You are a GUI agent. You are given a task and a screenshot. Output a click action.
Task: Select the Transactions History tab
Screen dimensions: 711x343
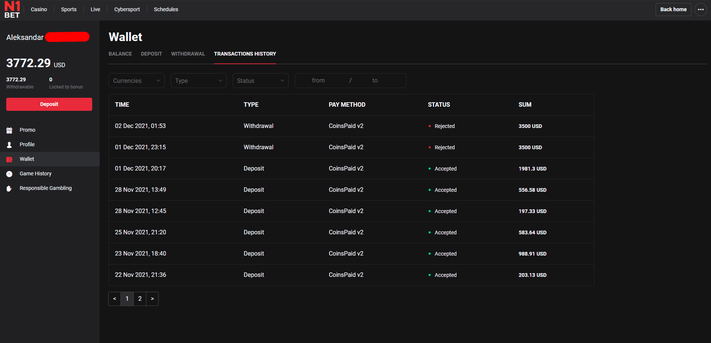[245, 54]
